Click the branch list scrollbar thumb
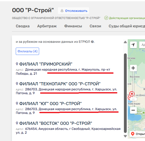The height and width of the screenshot is (141, 145). 125,93
